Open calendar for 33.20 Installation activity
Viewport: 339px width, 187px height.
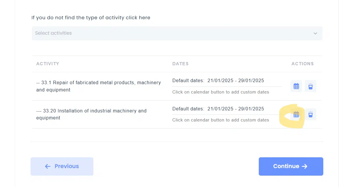point(296,114)
